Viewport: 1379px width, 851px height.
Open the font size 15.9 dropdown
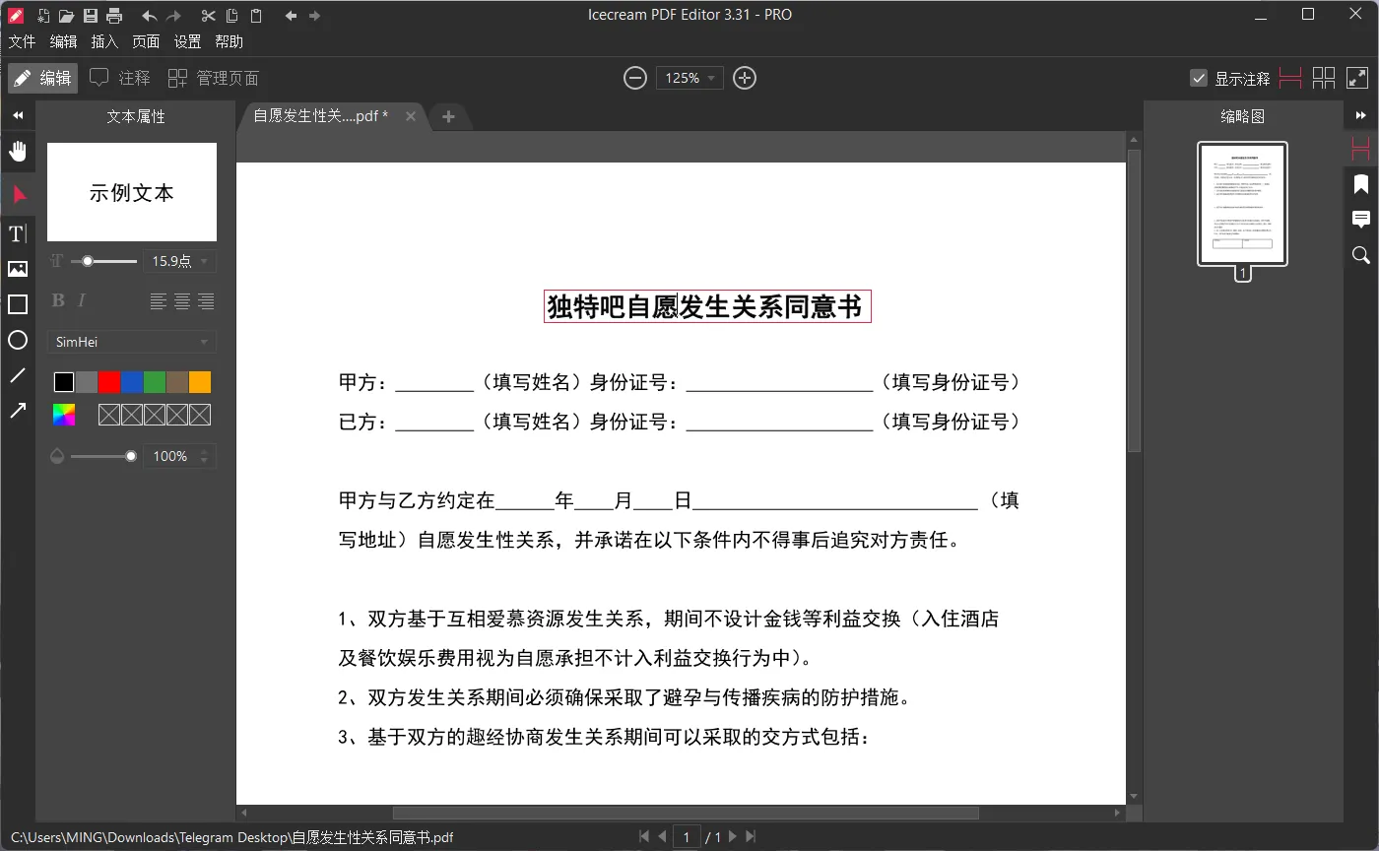pyautogui.click(x=179, y=261)
